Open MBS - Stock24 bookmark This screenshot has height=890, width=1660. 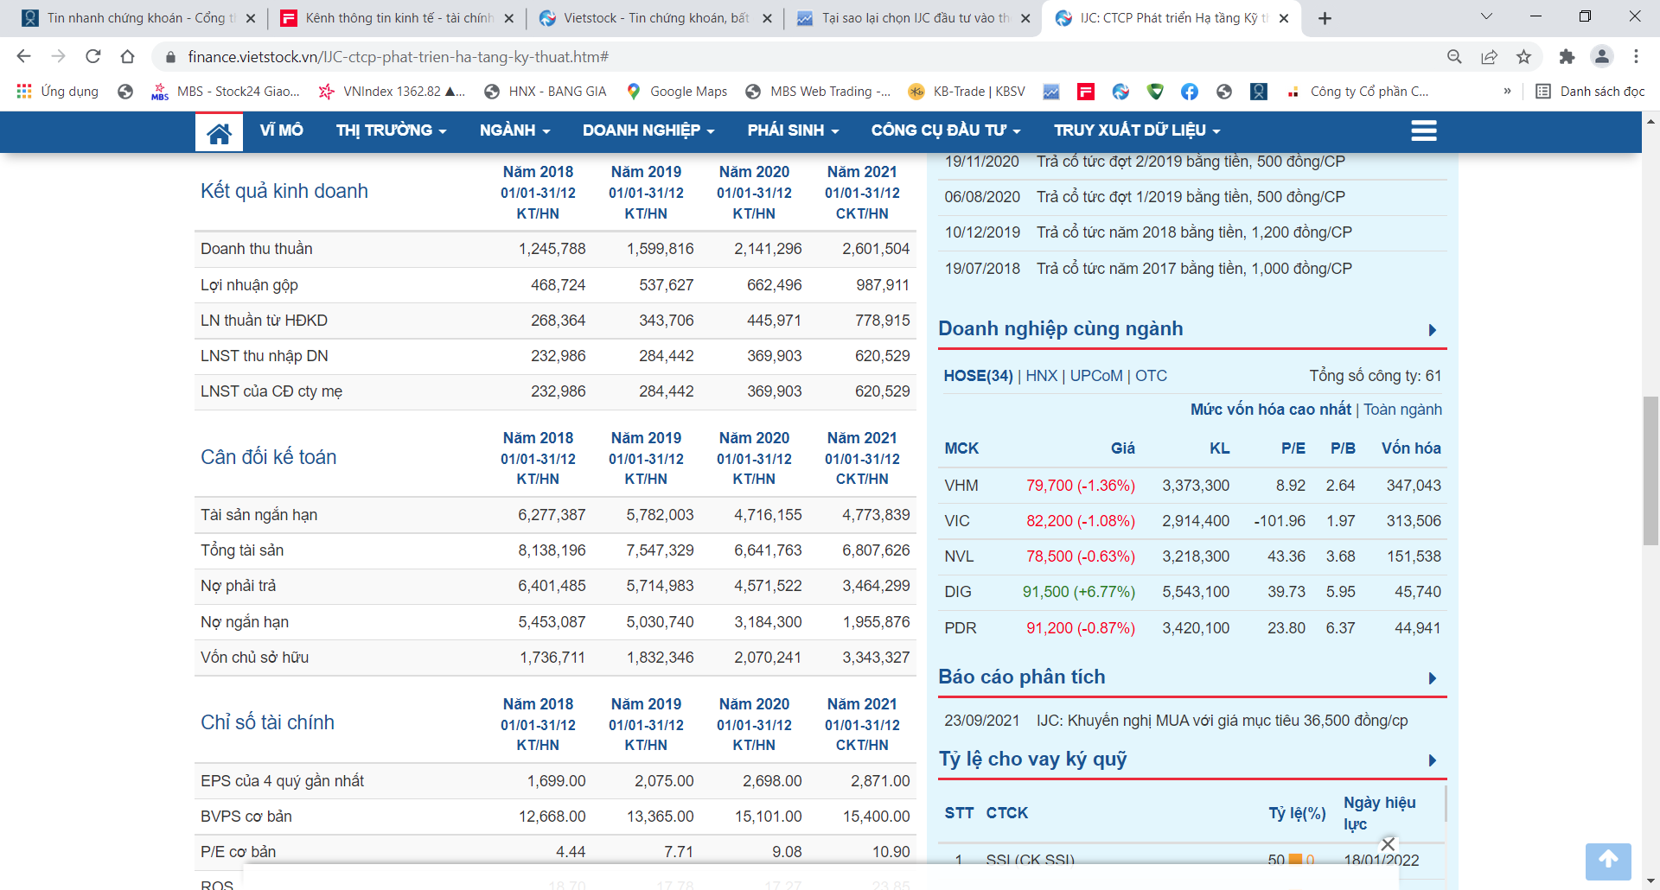pyautogui.click(x=226, y=92)
